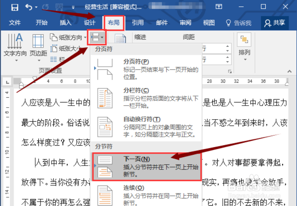Click the page icon beside the Breaks button

(x=120, y=38)
